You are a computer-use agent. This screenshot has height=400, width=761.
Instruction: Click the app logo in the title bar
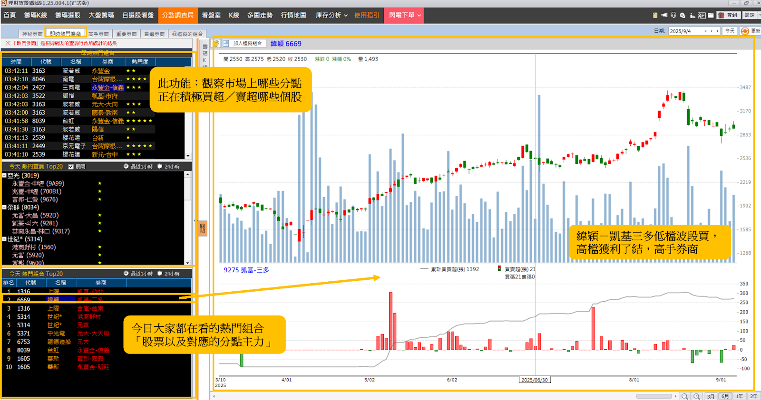click(x=4, y=3)
